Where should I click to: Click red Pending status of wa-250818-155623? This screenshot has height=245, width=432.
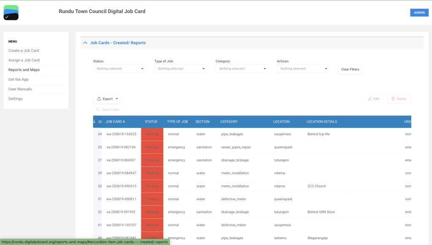coord(152,134)
